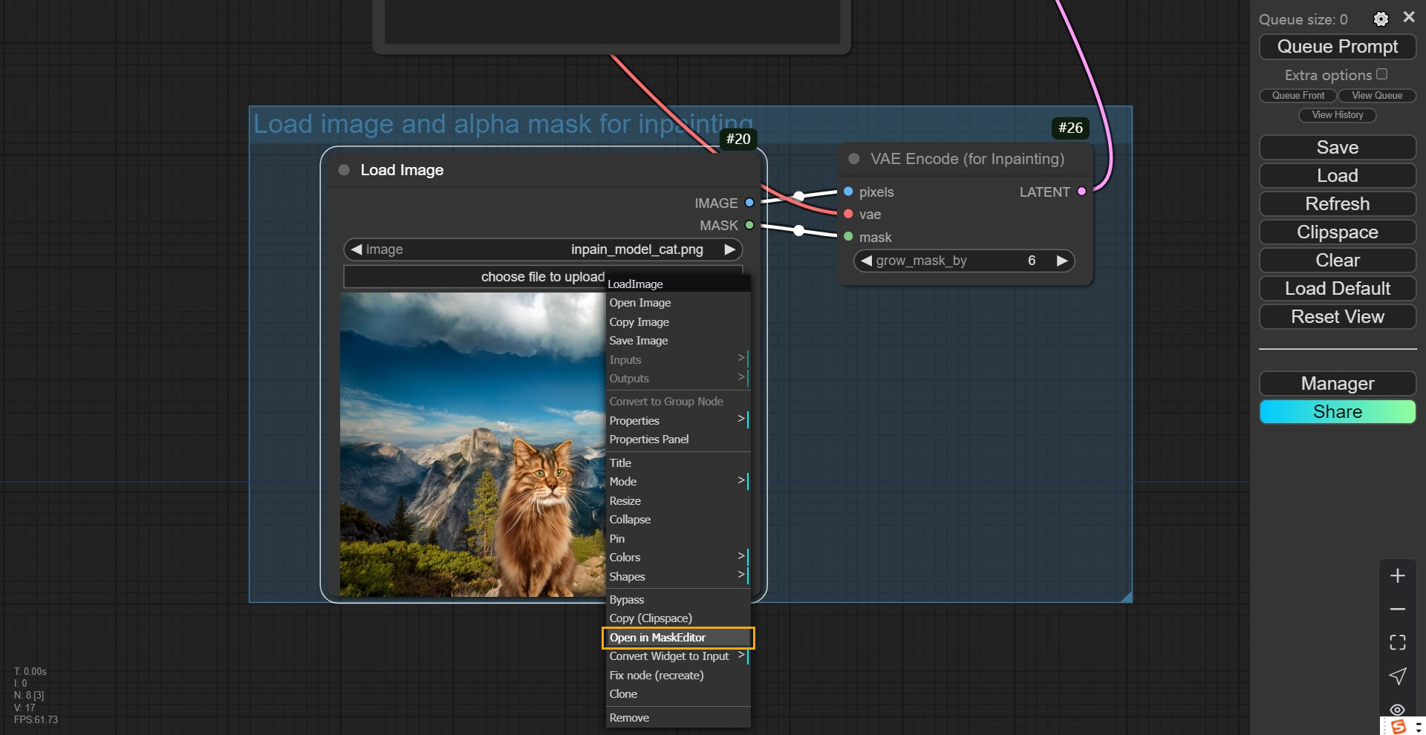Viewport: 1426px width, 735px height.
Task: Expand the Colors submenu
Action: coord(678,557)
